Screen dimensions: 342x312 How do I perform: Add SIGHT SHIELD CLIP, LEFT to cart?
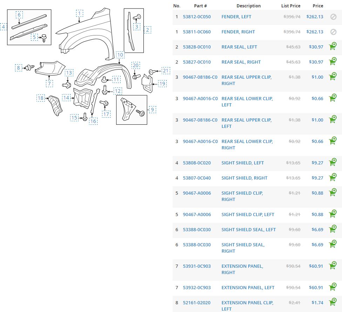click(x=333, y=214)
